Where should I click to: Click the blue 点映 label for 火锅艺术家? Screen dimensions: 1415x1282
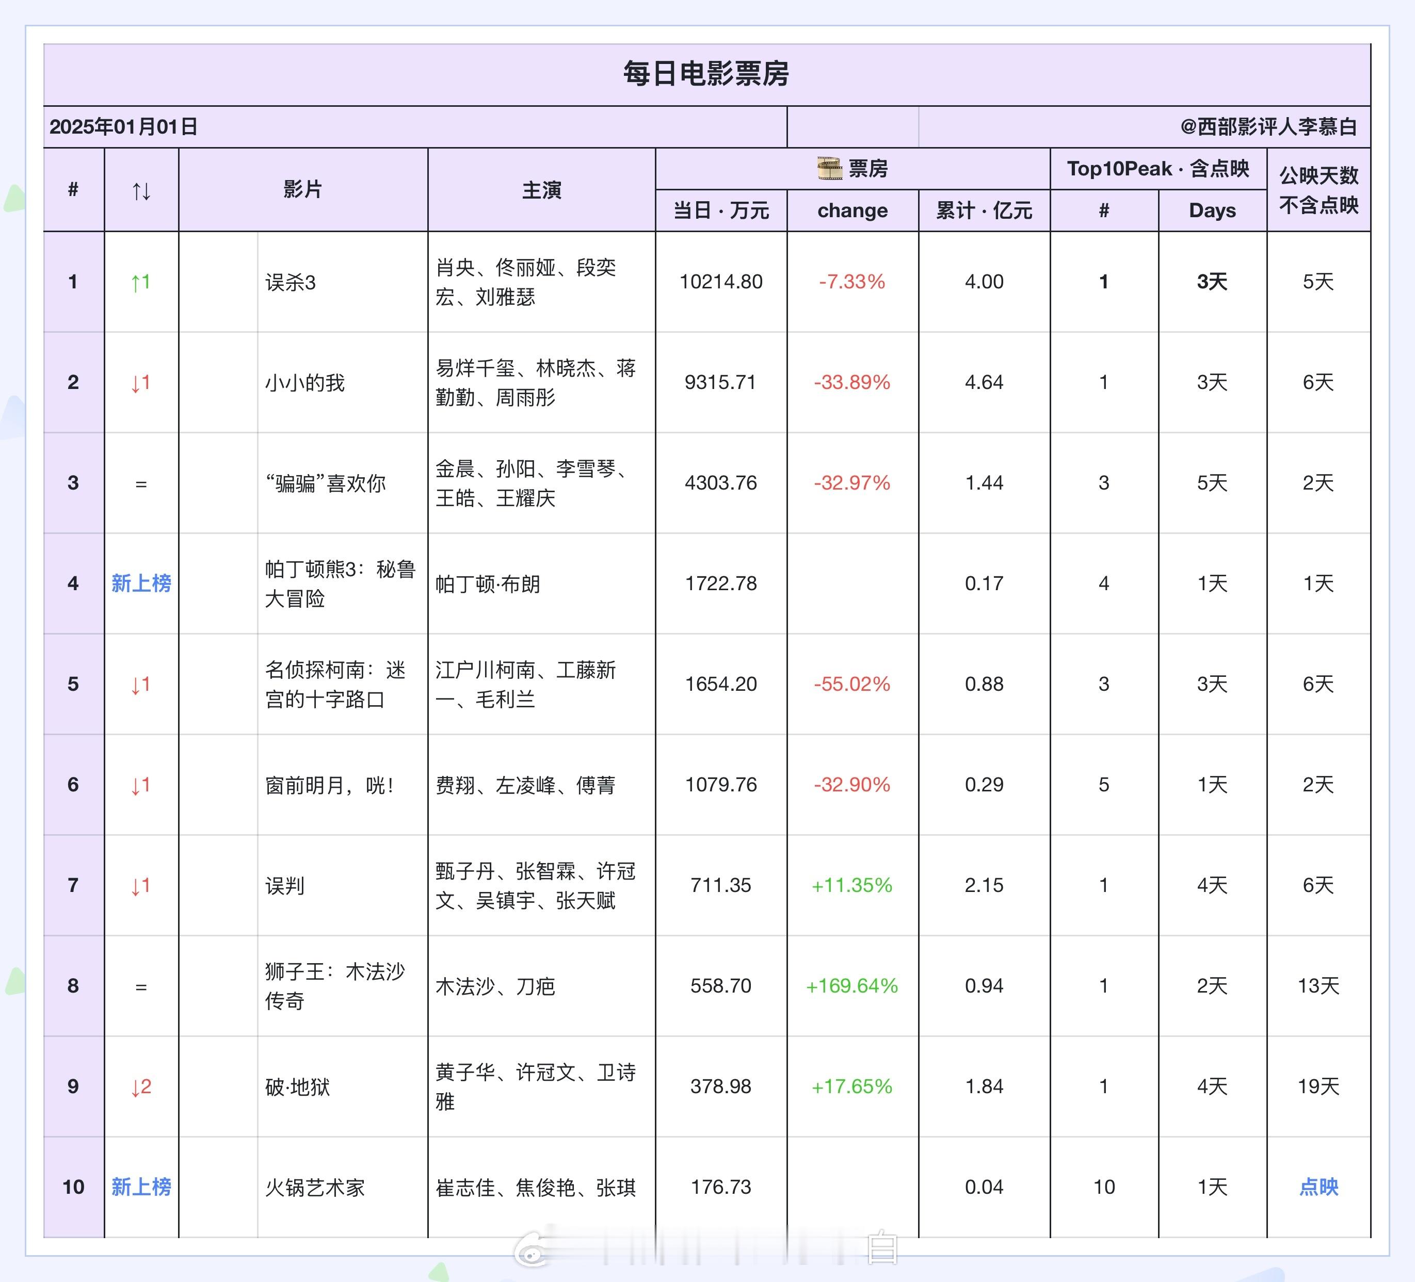(1318, 1187)
